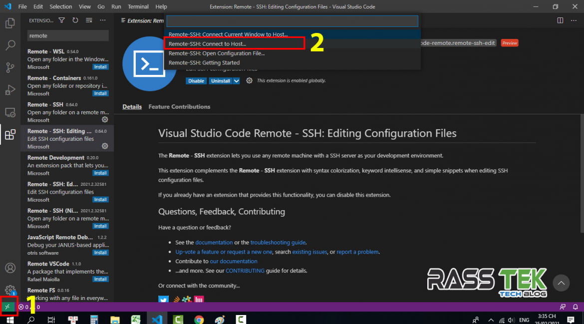Switch to the Feature Contributions tab
The height and width of the screenshot is (324, 584).
click(179, 106)
